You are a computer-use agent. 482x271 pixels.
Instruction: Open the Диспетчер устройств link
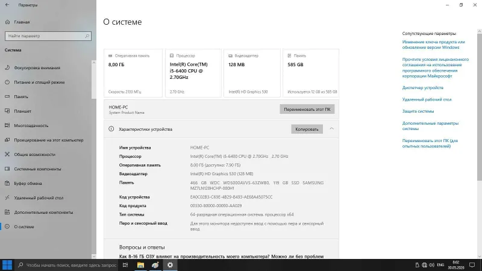[423, 87]
